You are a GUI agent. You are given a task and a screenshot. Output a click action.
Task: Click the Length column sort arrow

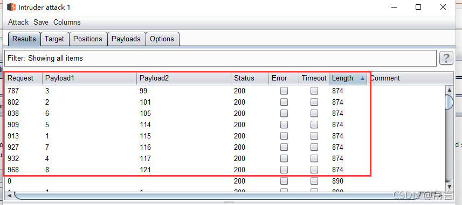click(362, 78)
